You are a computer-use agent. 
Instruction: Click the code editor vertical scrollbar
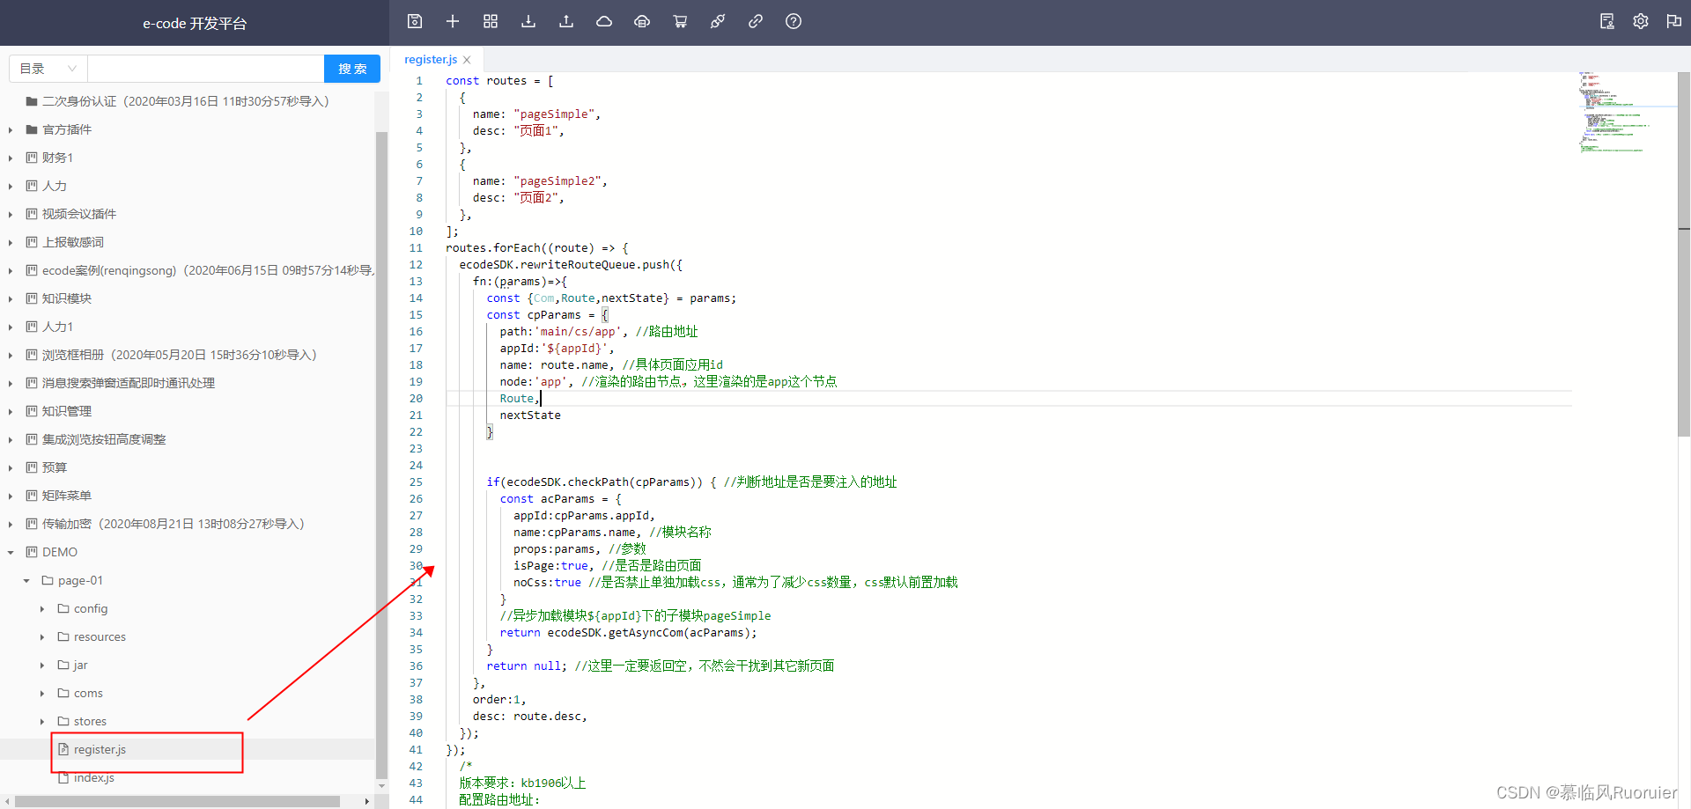pyautogui.click(x=1684, y=254)
